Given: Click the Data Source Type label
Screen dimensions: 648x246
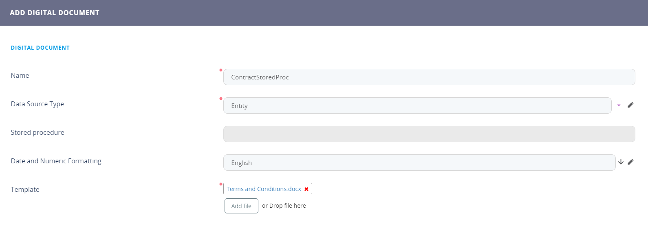Looking at the screenshot, I should pos(37,104).
